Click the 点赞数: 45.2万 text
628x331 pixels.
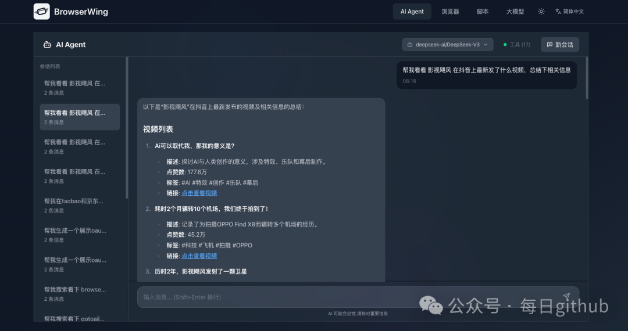point(186,235)
